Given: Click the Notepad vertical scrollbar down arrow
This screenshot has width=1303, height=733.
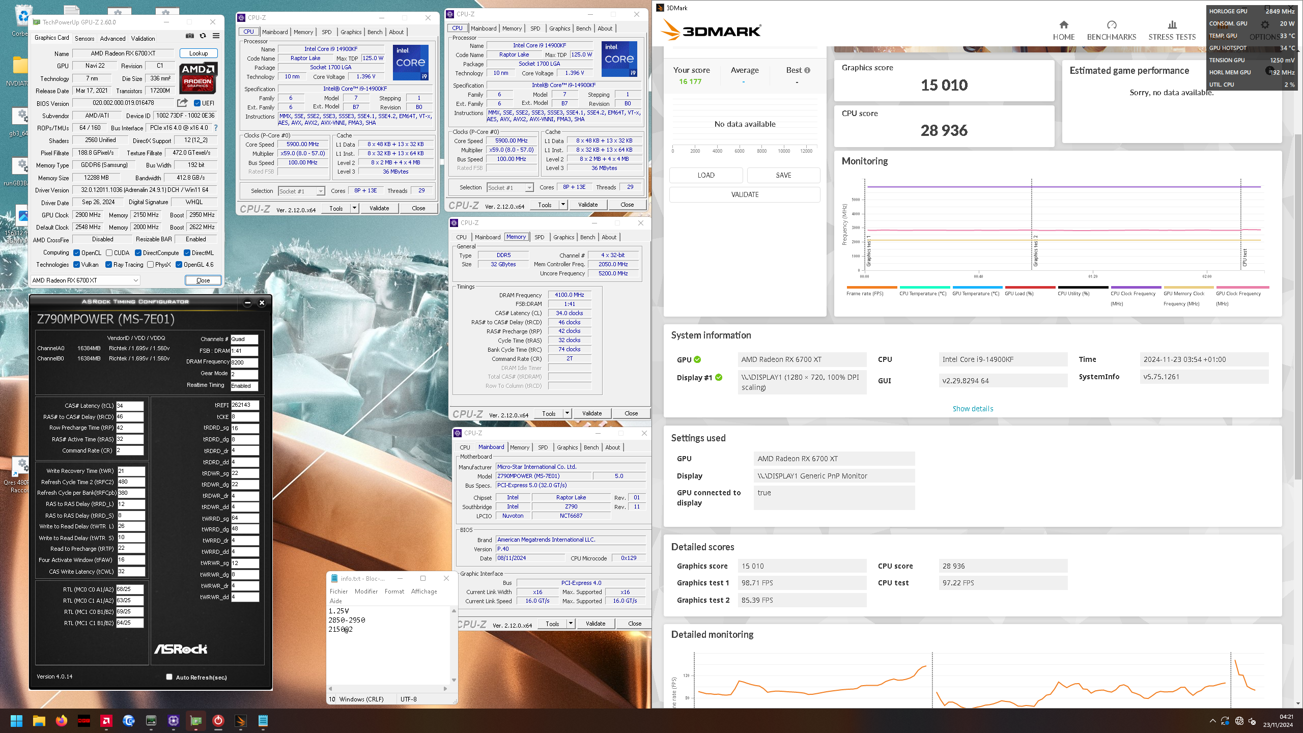Looking at the screenshot, I should [454, 680].
